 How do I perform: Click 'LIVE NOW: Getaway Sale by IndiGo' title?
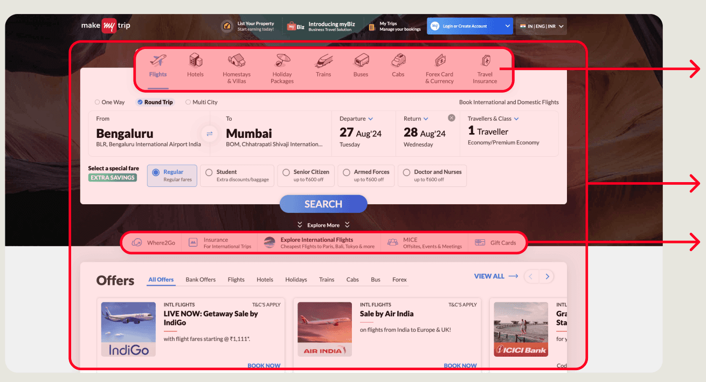point(211,318)
